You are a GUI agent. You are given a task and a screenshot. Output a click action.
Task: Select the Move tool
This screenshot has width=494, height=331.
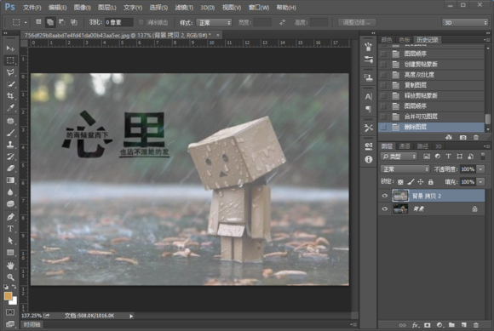pyautogui.click(x=10, y=49)
